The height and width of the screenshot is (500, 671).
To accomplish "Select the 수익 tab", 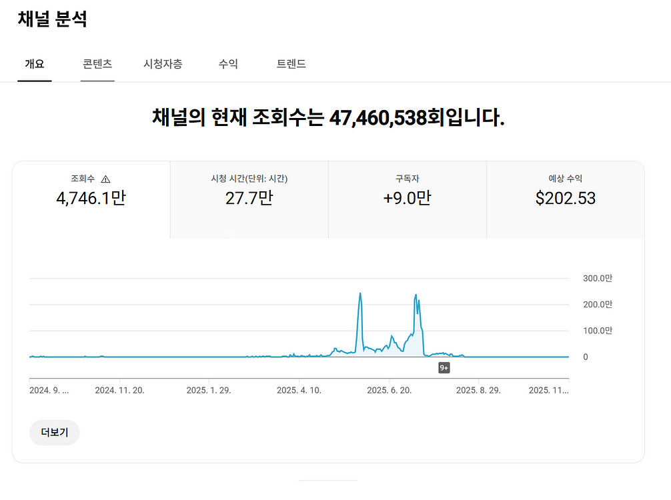I will tap(228, 64).
